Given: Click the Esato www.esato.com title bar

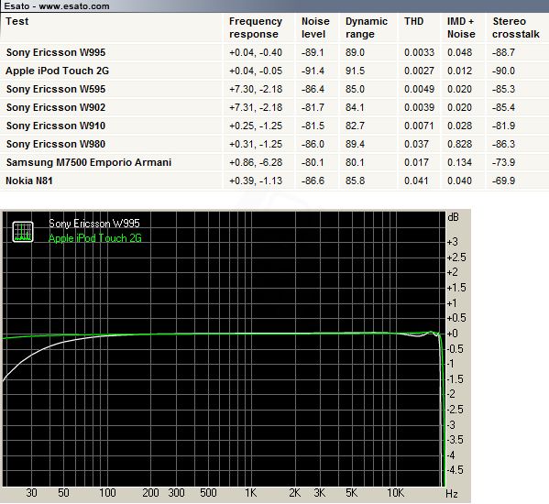Looking at the screenshot, I should [x=275, y=5].
